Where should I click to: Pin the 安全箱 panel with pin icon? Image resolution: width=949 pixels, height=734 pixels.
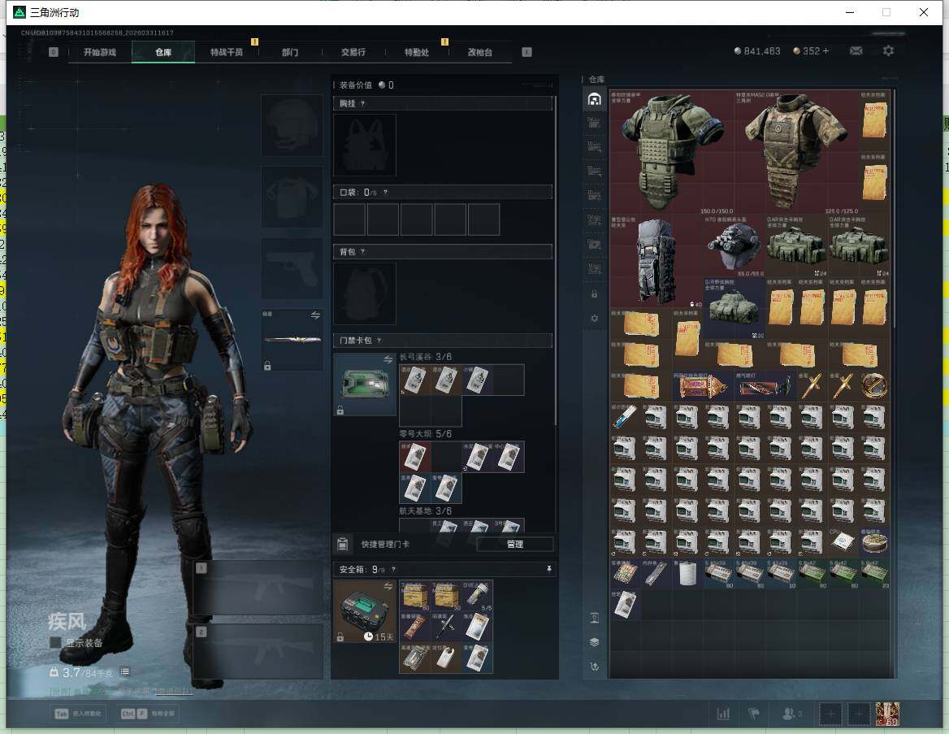[x=549, y=569]
